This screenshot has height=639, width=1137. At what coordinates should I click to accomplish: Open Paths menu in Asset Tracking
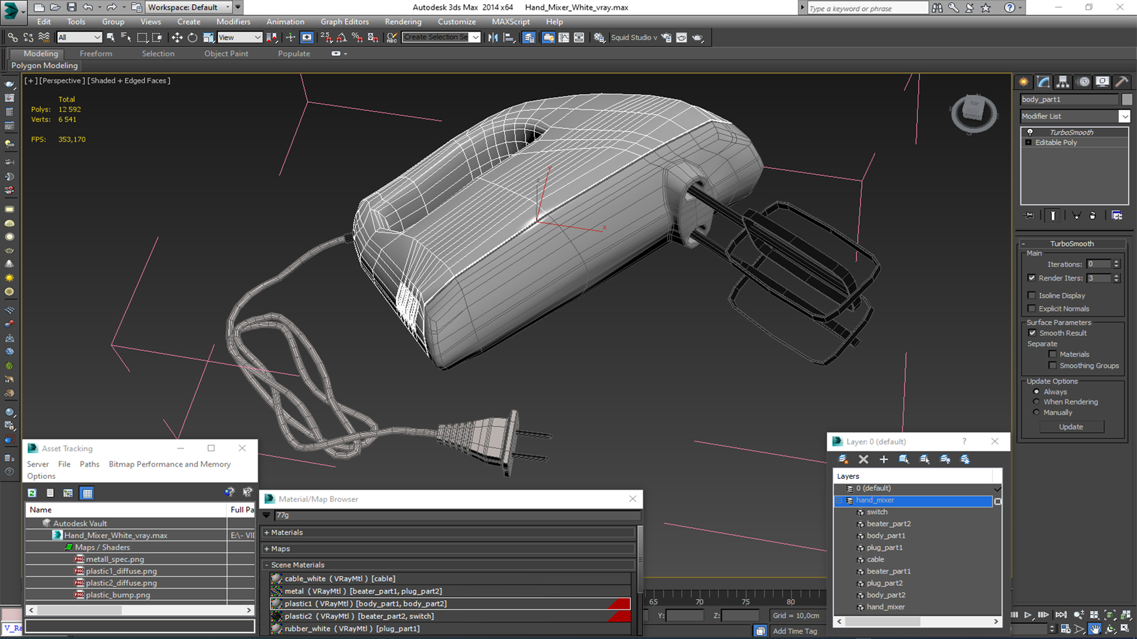(x=89, y=464)
